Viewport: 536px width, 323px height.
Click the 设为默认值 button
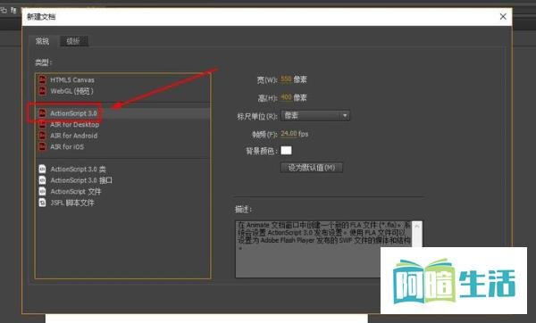coord(312,168)
